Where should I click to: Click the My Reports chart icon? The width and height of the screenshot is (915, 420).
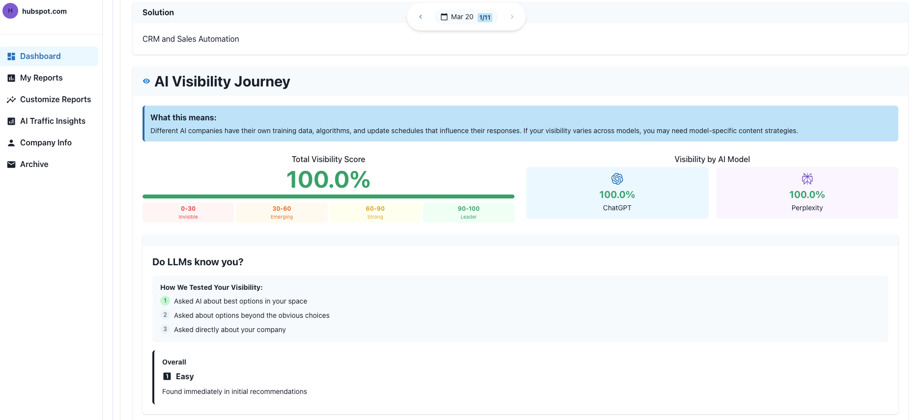coord(11,78)
